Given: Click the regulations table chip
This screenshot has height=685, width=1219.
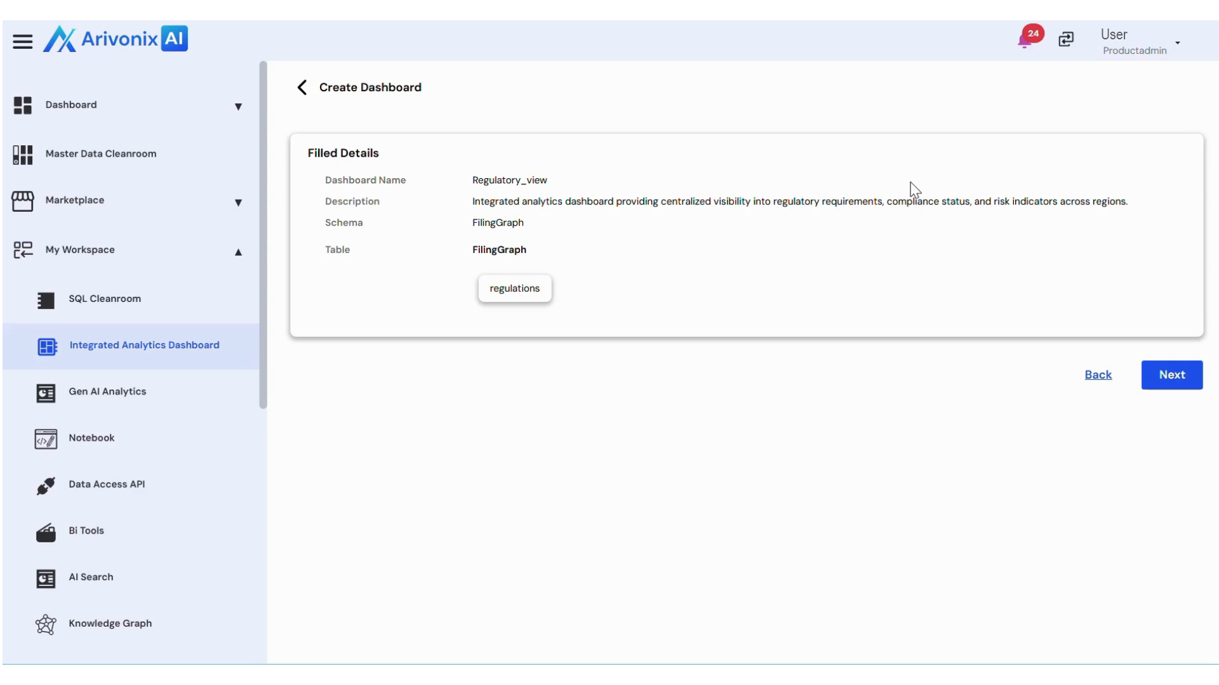Looking at the screenshot, I should pos(514,289).
